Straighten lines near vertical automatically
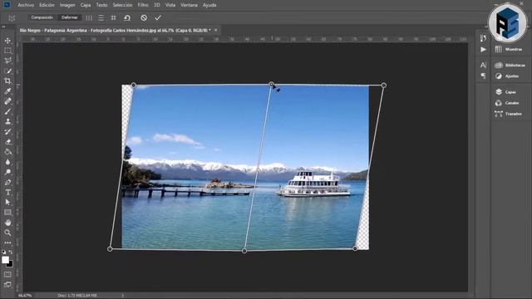Screen dimensions: 532x299 (89, 17)
